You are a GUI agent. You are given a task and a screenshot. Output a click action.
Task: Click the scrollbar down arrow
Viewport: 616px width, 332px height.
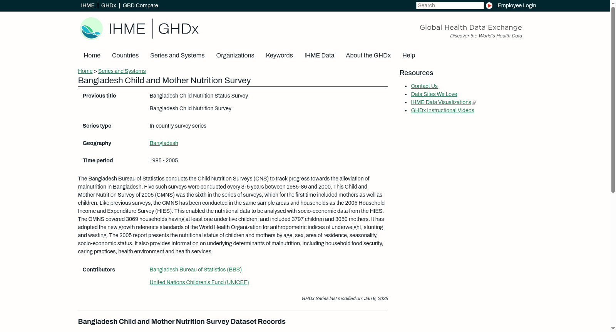613,329
